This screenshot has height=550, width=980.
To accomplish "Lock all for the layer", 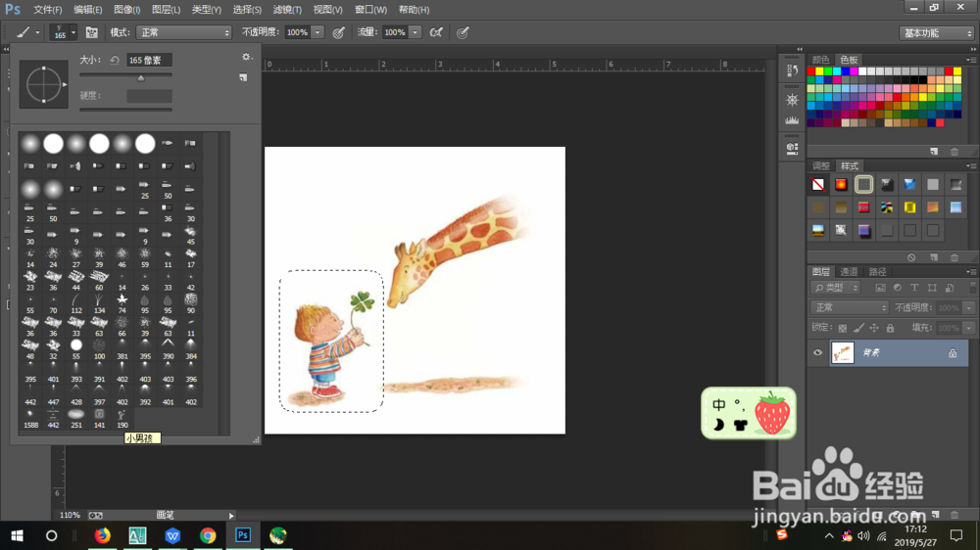I will [891, 328].
